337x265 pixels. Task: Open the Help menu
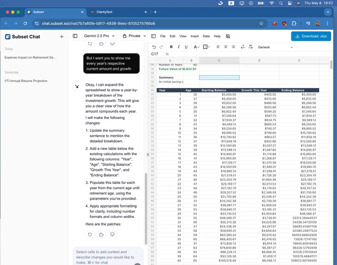(217, 36)
